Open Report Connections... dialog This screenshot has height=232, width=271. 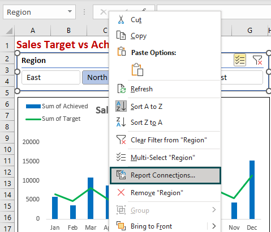pos(165,175)
